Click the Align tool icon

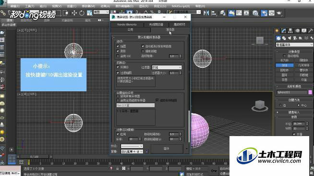(x=214, y=13)
